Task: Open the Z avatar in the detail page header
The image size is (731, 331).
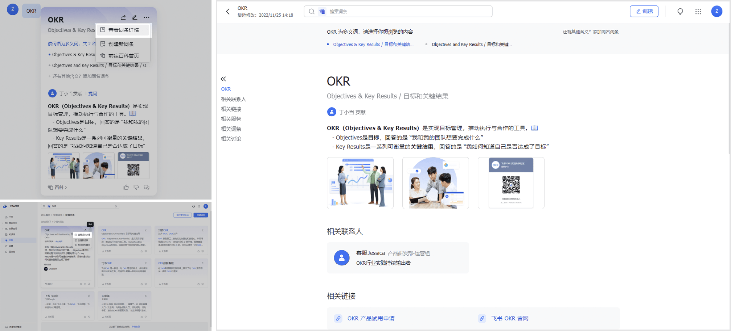Action: 716,11
